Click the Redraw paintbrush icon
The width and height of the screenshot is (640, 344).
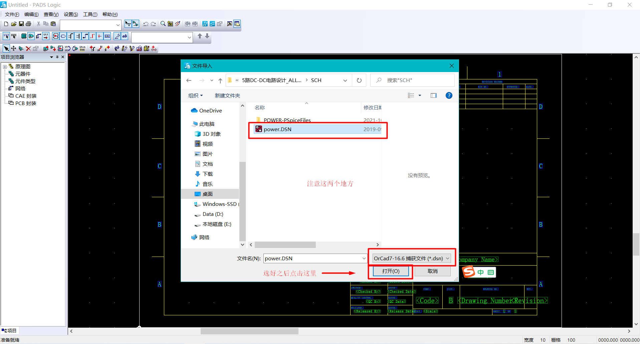[178, 24]
